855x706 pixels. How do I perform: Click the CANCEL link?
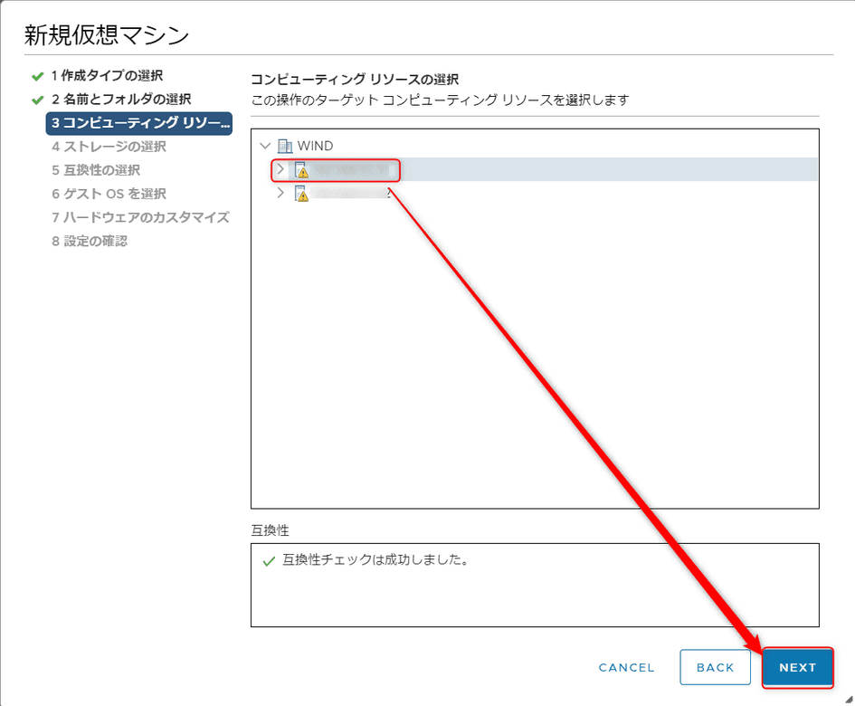[626, 667]
